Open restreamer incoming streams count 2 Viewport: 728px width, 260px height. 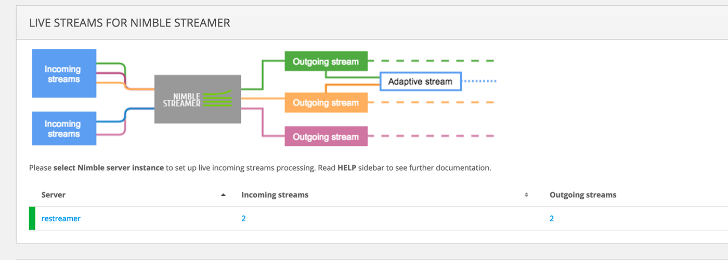[243, 218]
